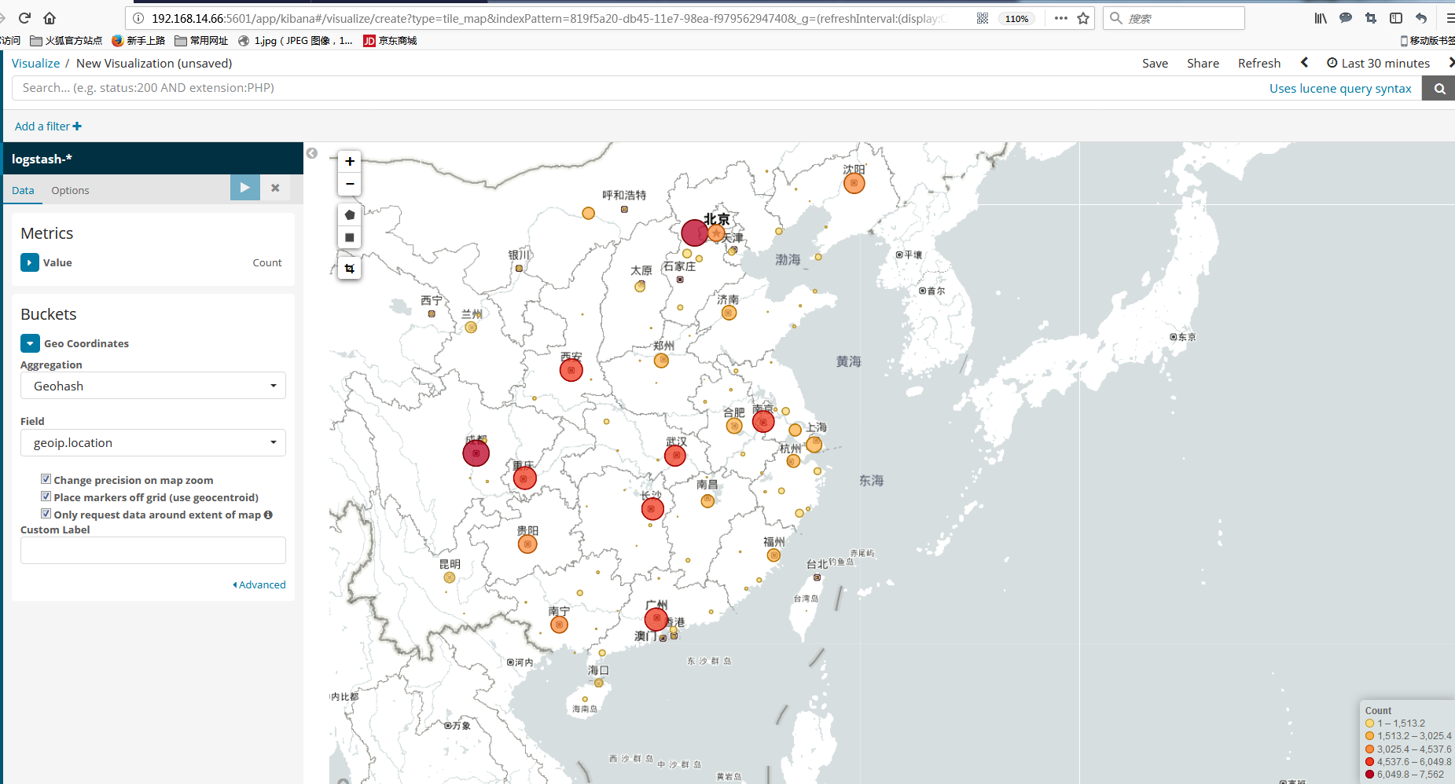Discard changes with the X button
Image resolution: width=1455 pixels, height=784 pixels.
[x=275, y=188]
